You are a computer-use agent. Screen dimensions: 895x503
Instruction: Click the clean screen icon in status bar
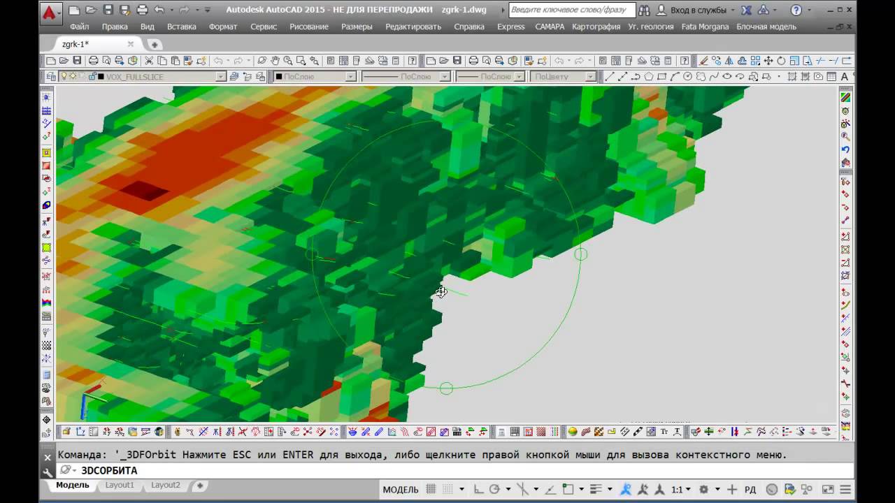point(828,490)
